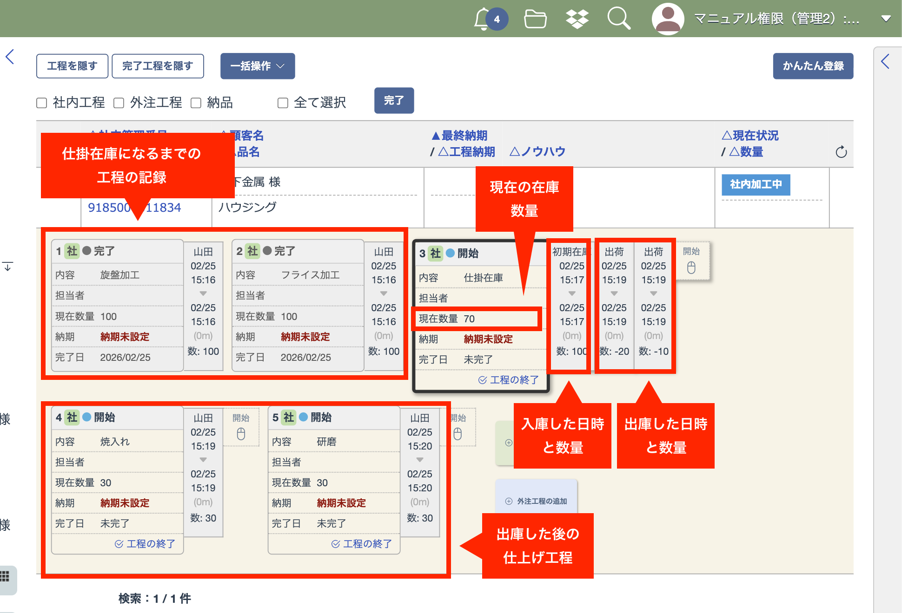This screenshot has height=613, width=902.
Task: Check the 外注工程 checkbox
Action: pyautogui.click(x=119, y=103)
